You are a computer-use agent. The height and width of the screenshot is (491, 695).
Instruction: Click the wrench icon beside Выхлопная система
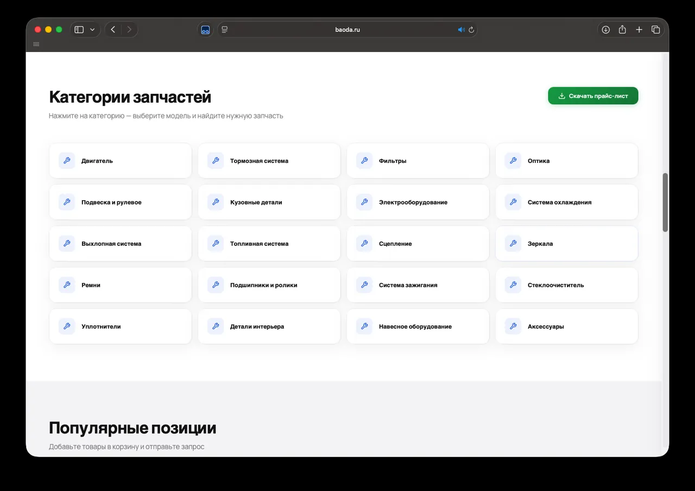coord(67,244)
